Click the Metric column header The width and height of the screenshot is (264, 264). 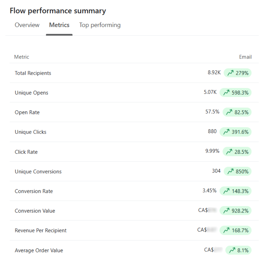(22, 57)
